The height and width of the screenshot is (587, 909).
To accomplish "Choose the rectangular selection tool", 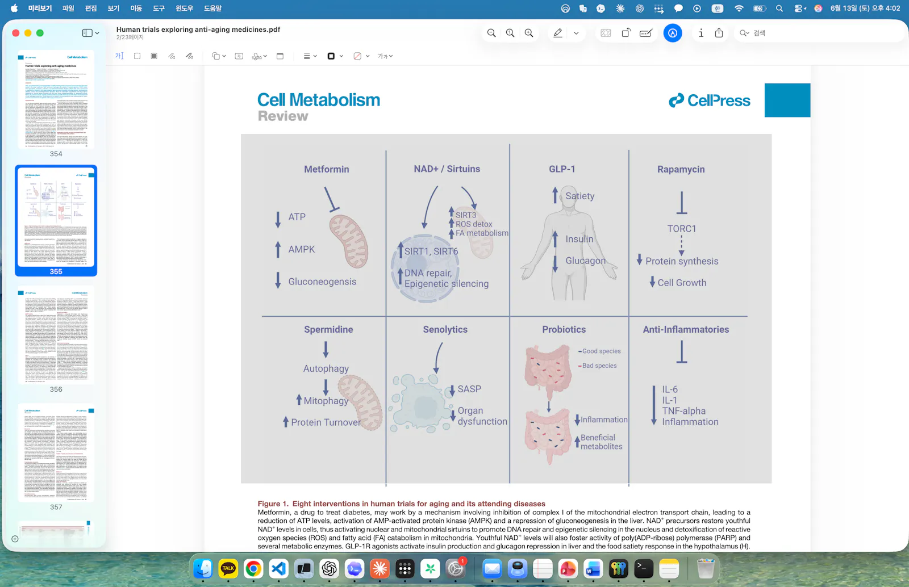I will click(137, 56).
